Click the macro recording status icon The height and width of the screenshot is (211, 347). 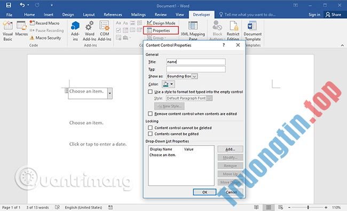pyautogui.click(x=111, y=207)
